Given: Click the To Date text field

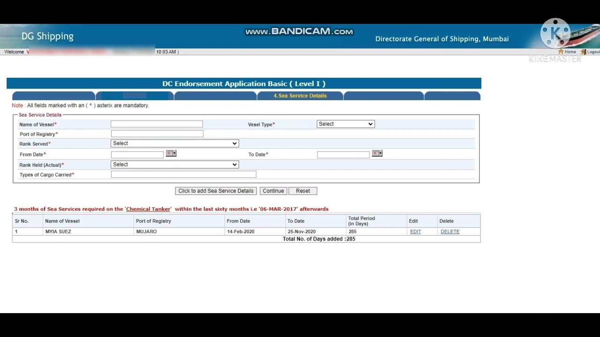Looking at the screenshot, I should (344, 154).
